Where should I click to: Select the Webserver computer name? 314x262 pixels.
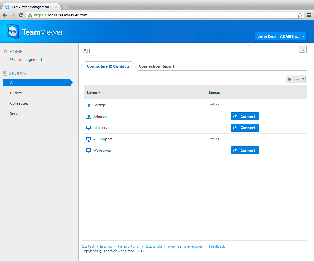102,150
